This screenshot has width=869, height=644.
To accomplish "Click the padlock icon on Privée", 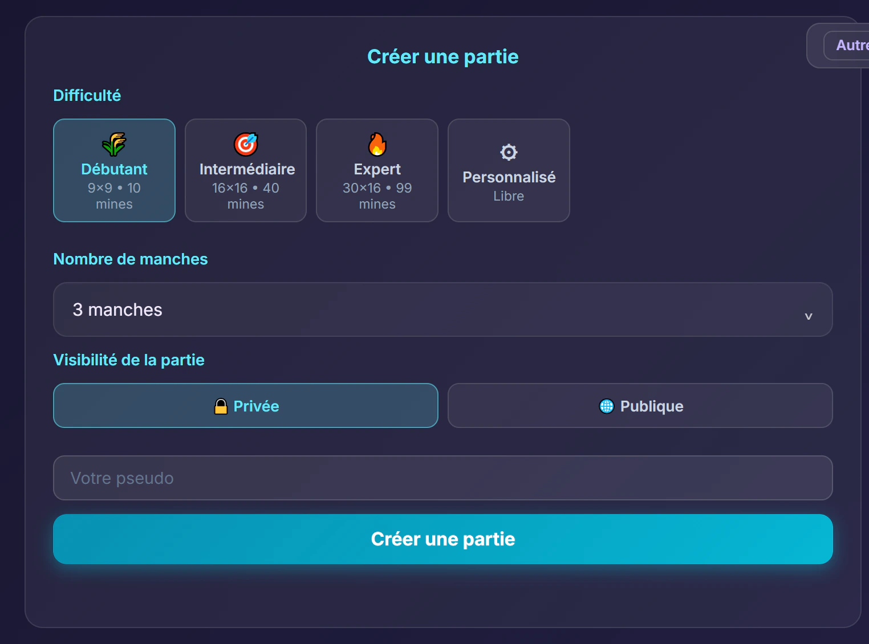I will 221,406.
